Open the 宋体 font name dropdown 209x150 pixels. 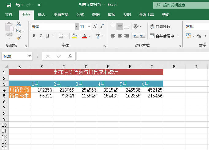77,27
